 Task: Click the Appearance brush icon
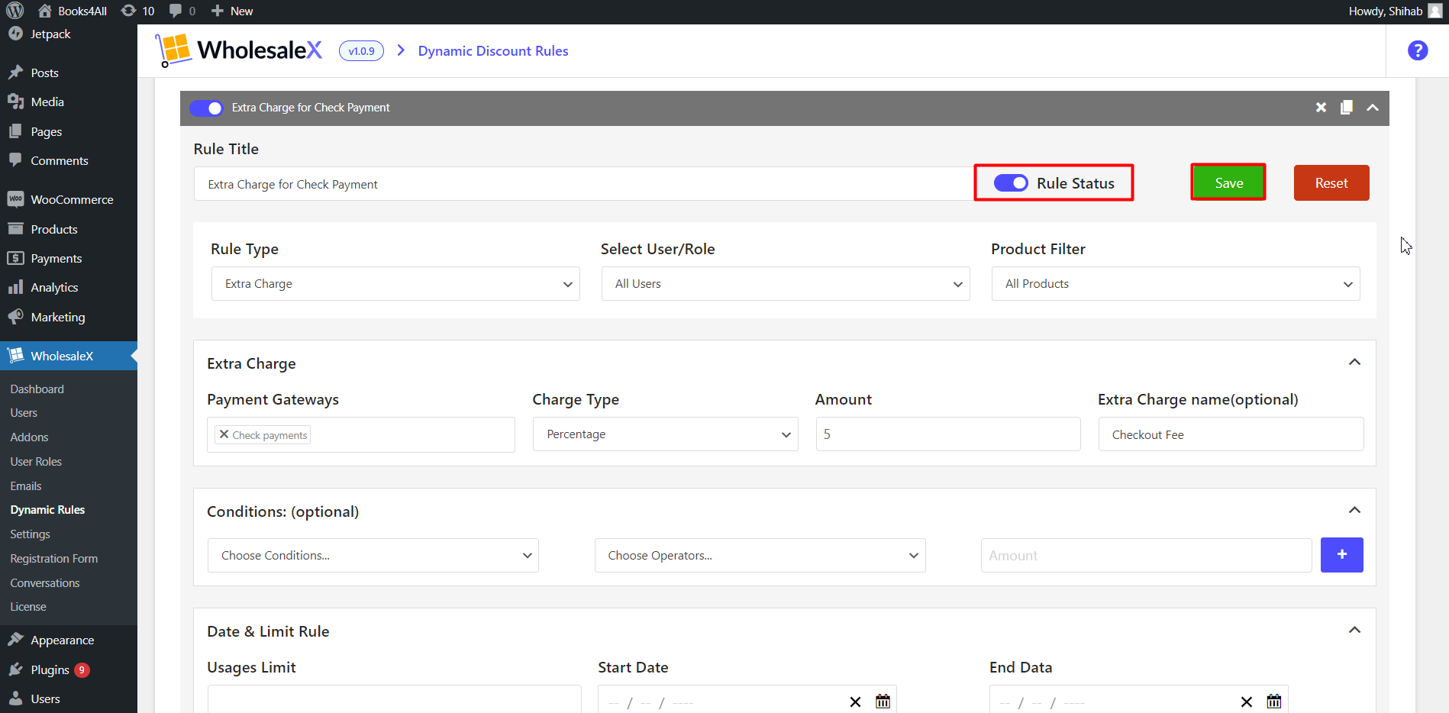tap(15, 640)
